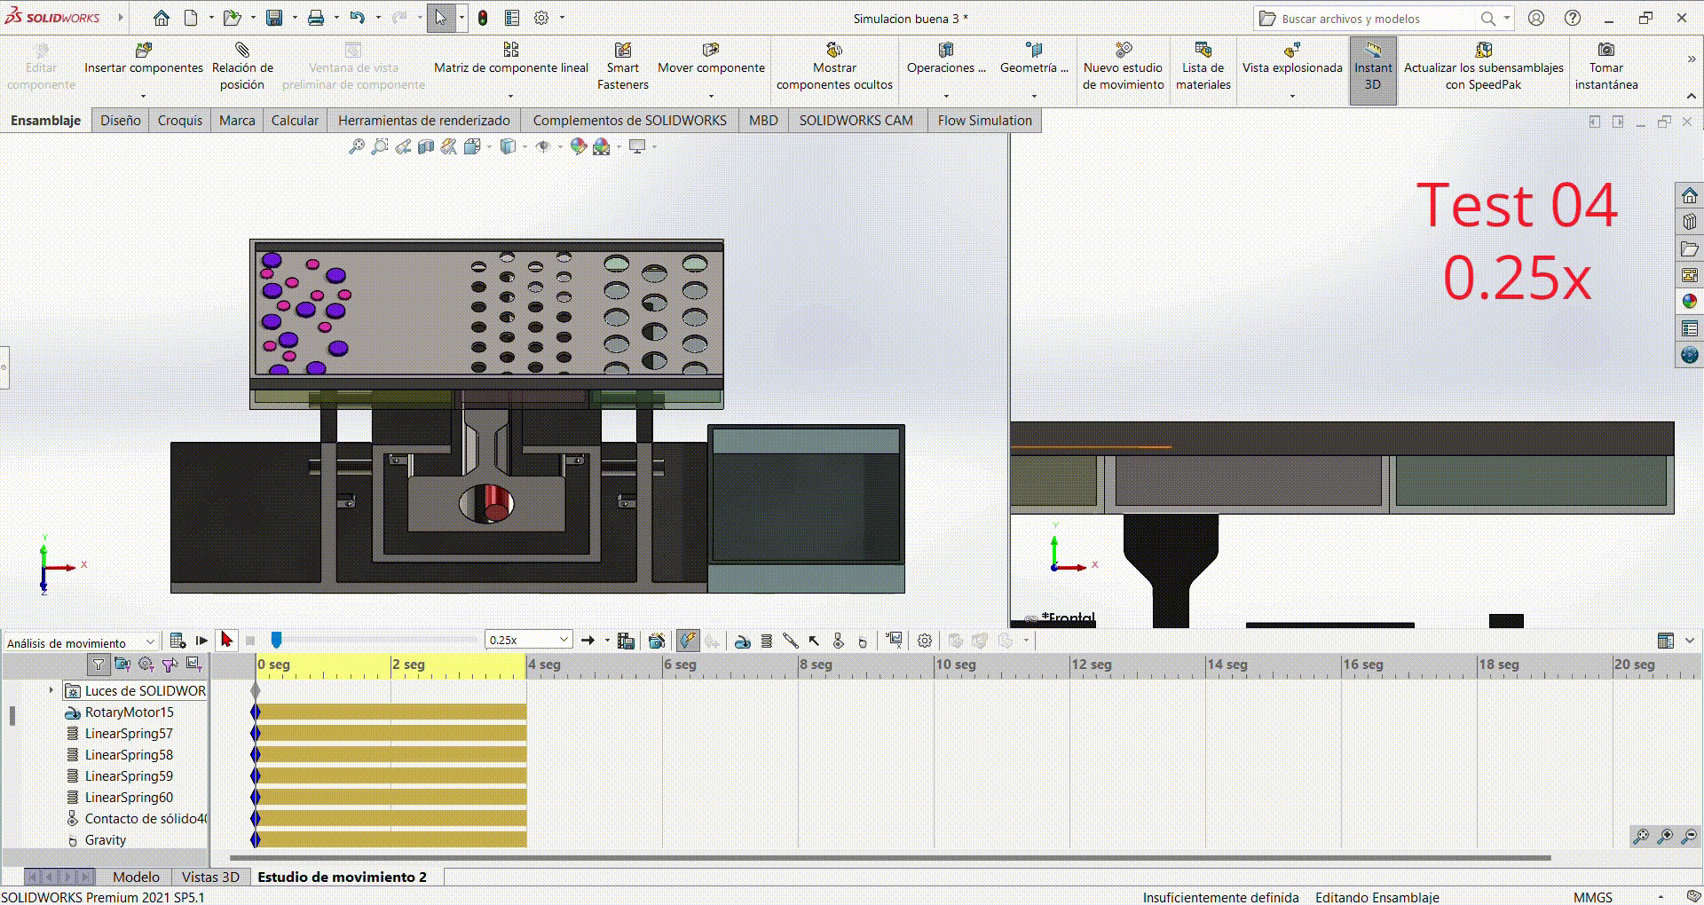The width and height of the screenshot is (1704, 905).
Task: Click Mostrar componentes ocultos
Action: [834, 66]
